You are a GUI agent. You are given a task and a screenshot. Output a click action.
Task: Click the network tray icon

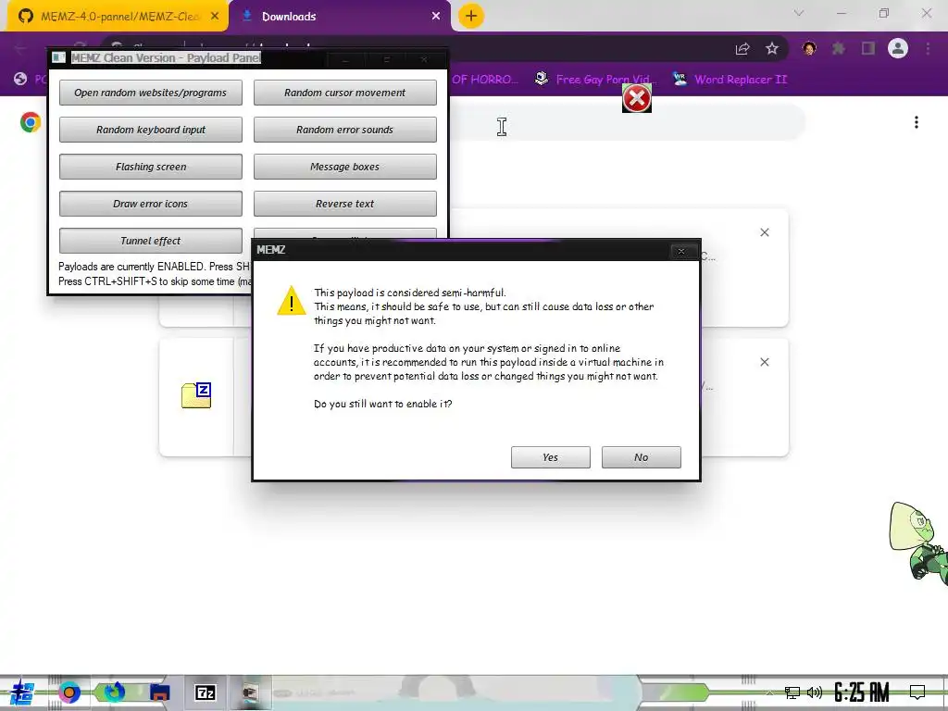pos(792,692)
